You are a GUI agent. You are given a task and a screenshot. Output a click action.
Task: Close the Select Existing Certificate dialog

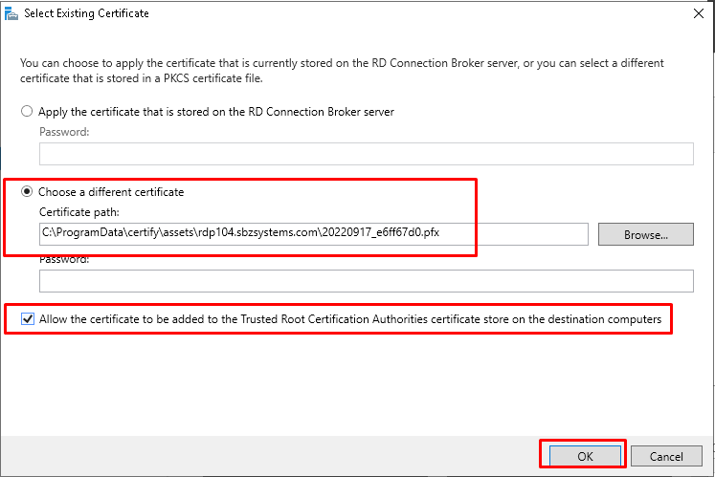point(696,13)
